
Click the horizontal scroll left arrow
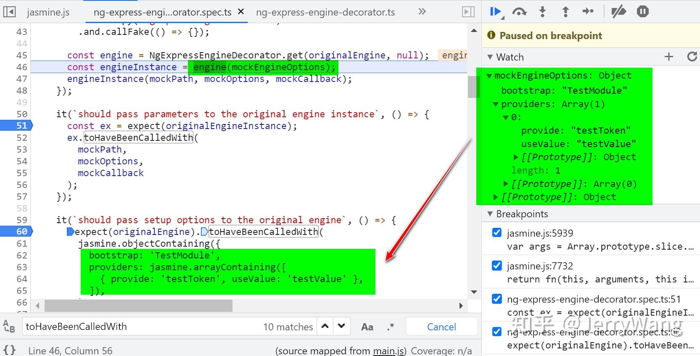click(x=37, y=306)
